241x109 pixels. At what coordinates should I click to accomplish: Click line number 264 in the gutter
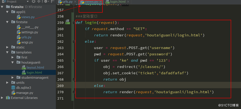(60, 54)
